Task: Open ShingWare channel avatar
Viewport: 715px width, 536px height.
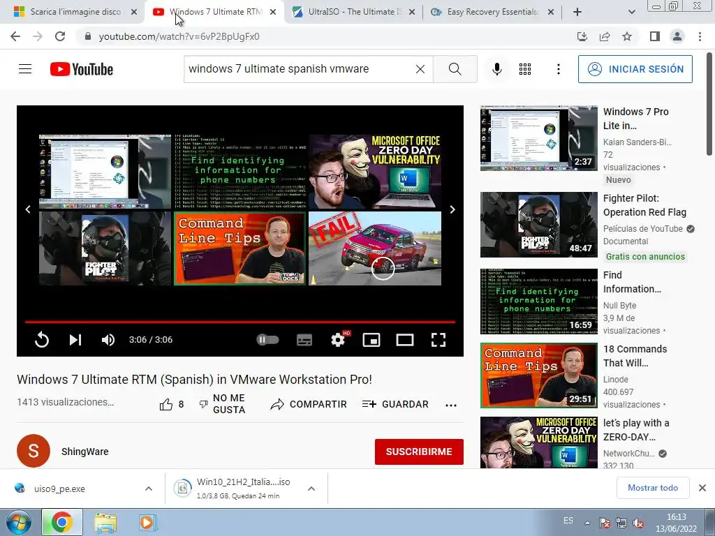Action: 34,451
